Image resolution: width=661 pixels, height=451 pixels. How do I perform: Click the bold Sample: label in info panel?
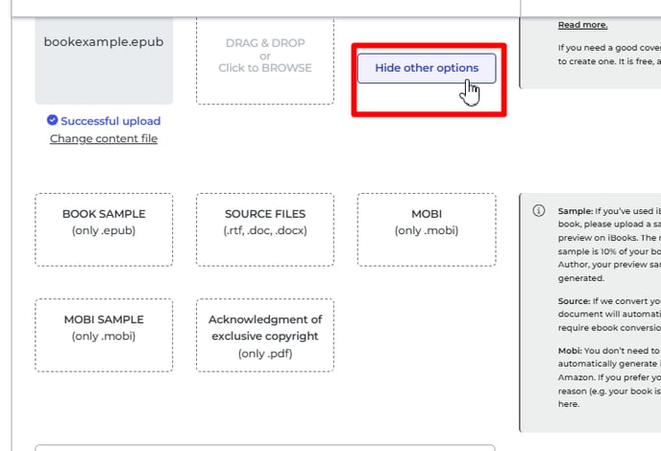(x=575, y=211)
